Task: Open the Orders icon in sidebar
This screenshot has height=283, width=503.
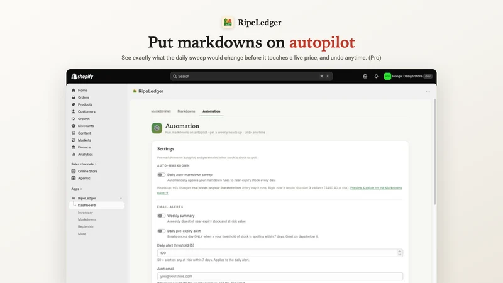Action: pos(74,97)
